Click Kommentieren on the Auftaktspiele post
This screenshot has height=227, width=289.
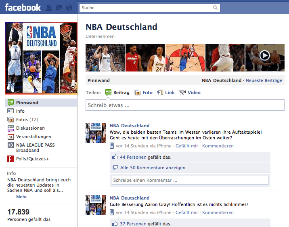pyautogui.click(x=218, y=146)
